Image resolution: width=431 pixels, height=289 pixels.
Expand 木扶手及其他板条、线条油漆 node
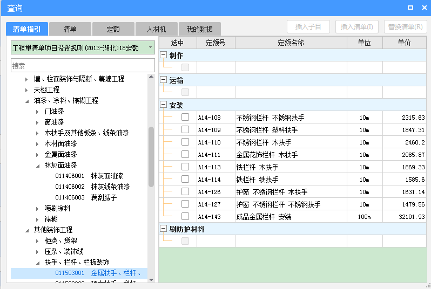[37, 133]
